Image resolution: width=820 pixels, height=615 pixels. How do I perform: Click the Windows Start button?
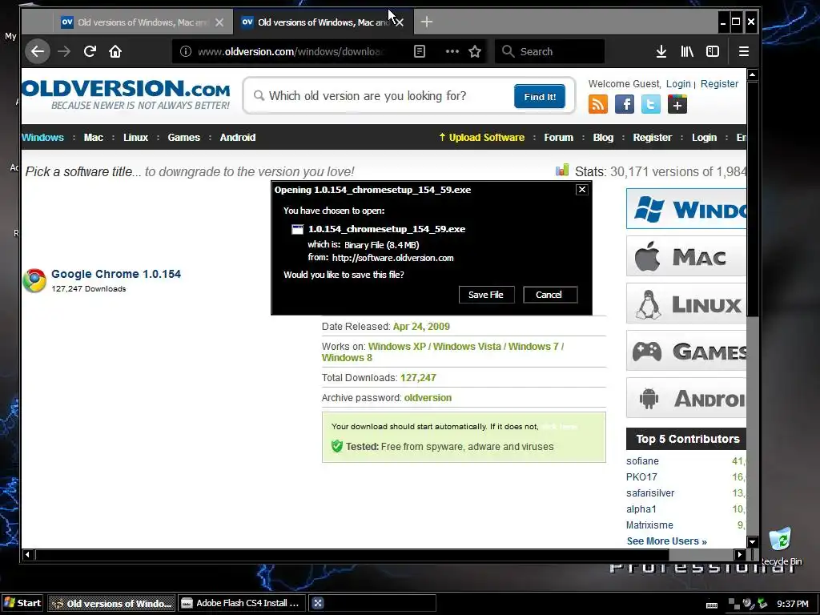(22, 603)
